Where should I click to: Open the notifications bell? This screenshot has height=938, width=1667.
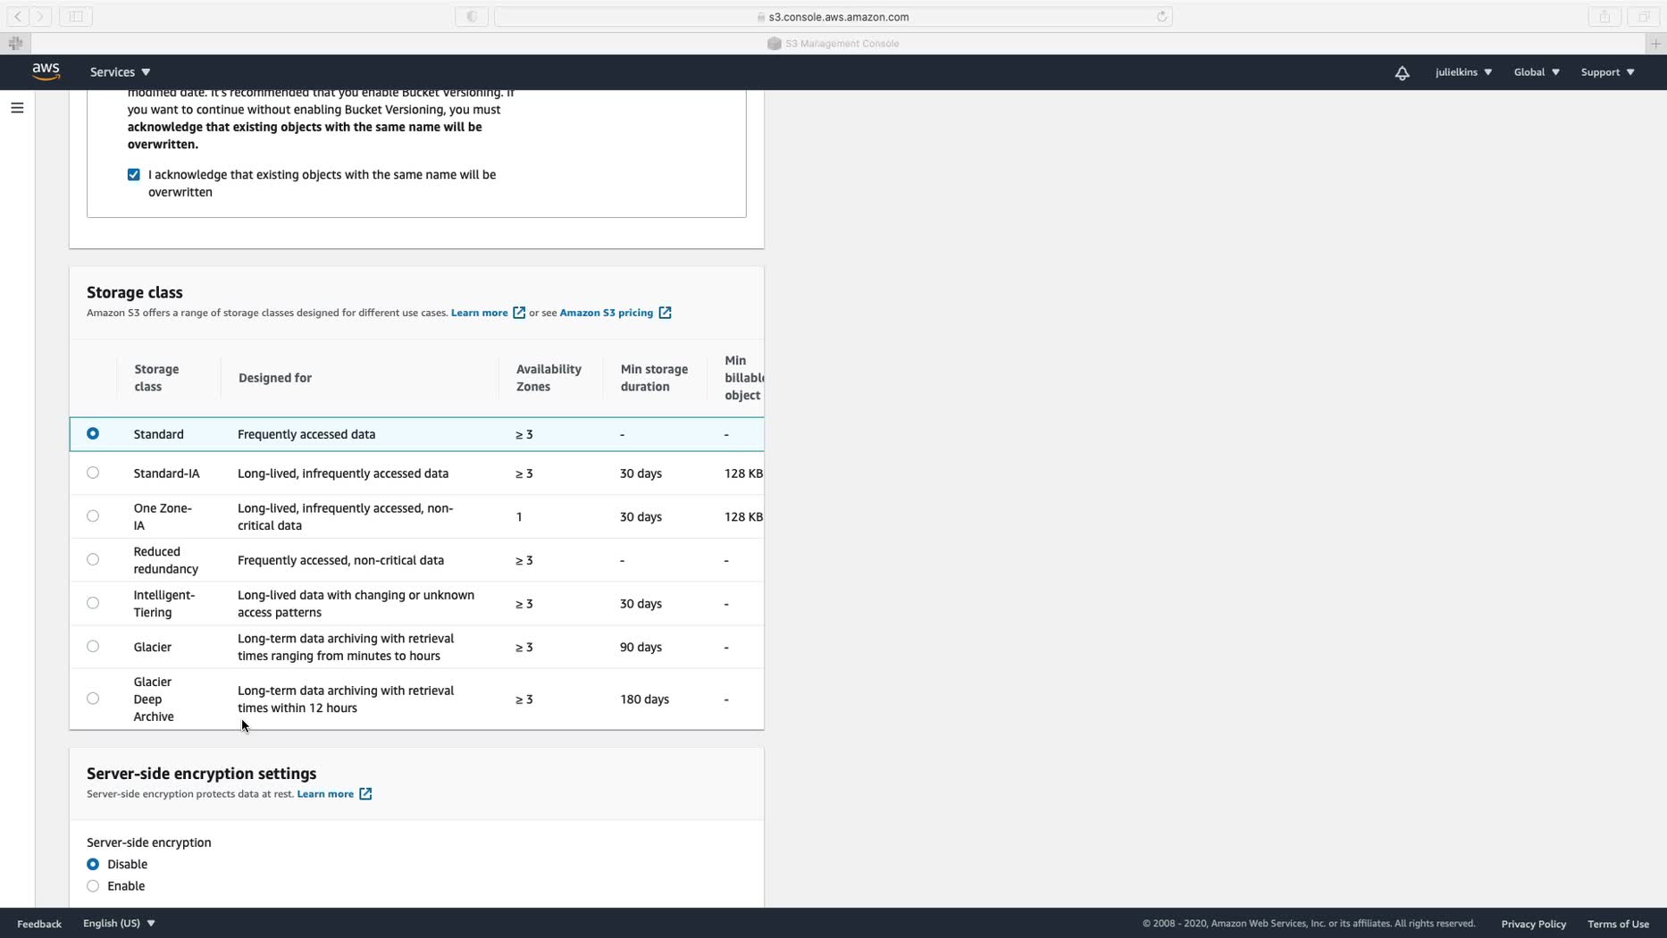(x=1402, y=72)
